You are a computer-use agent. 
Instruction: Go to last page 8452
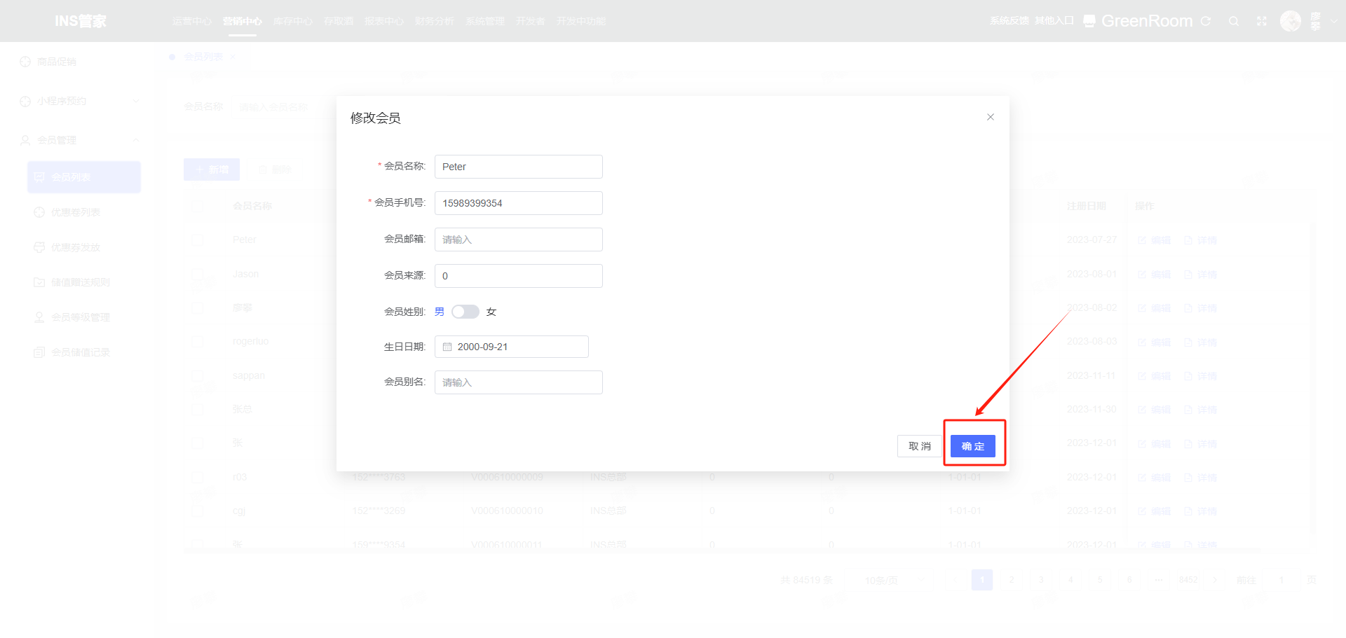point(1188,580)
